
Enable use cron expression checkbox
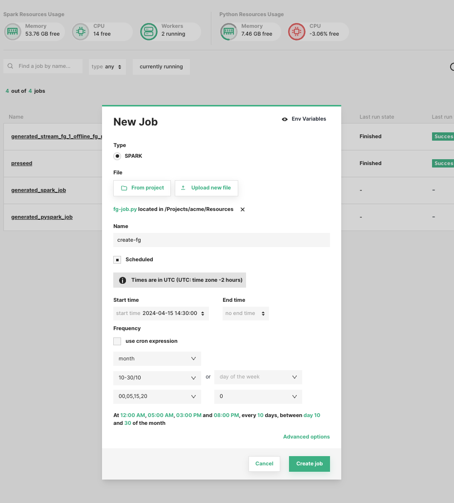pos(117,341)
